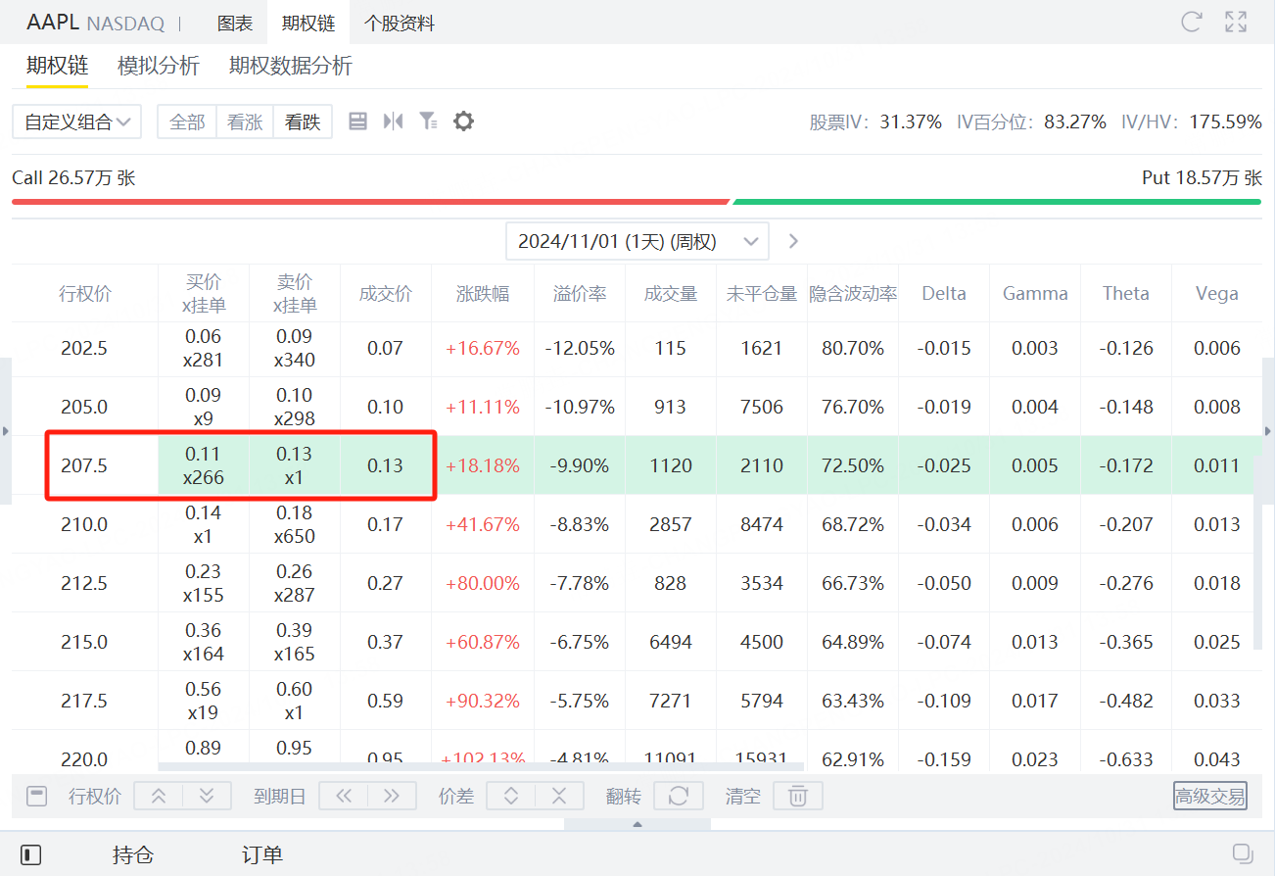Open the 2024/11/01 expiry date dropdown

637,241
